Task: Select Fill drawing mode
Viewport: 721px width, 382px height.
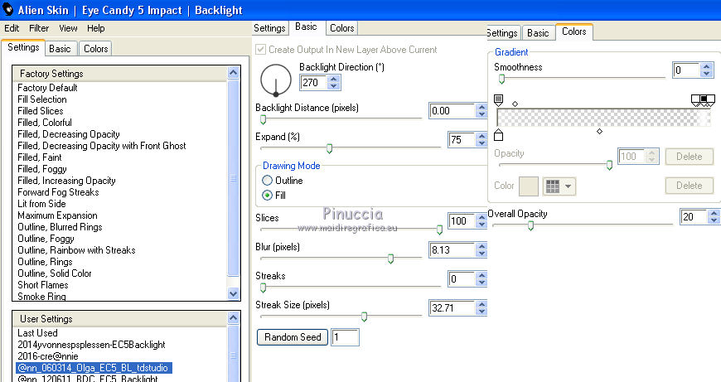Action: click(x=267, y=195)
